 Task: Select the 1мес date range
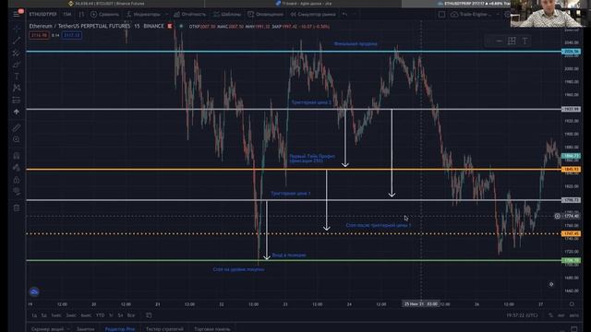[56, 315]
